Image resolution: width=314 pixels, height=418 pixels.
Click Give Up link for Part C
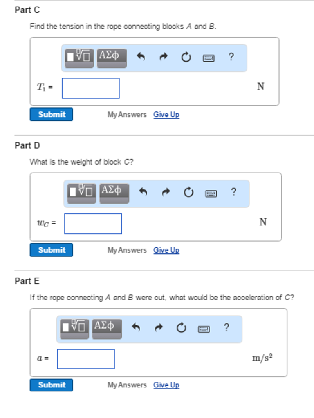166,115
